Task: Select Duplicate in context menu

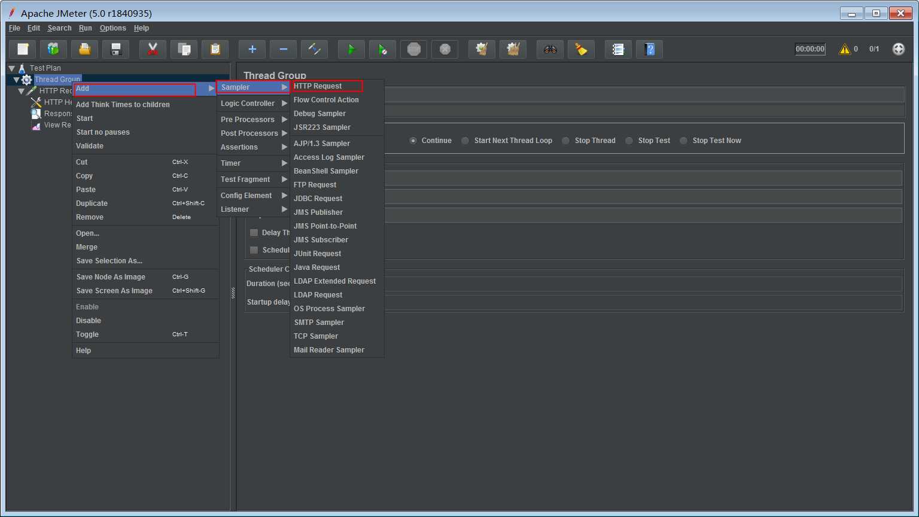Action: 145,203
